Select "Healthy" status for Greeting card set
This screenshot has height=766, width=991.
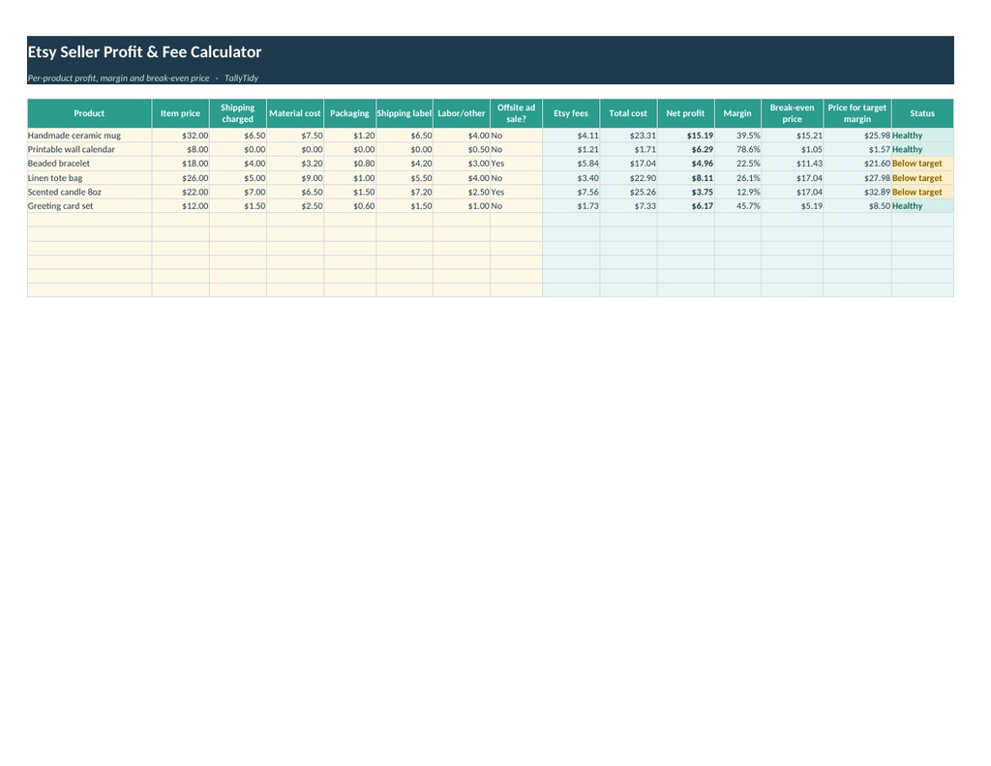pyautogui.click(x=922, y=205)
